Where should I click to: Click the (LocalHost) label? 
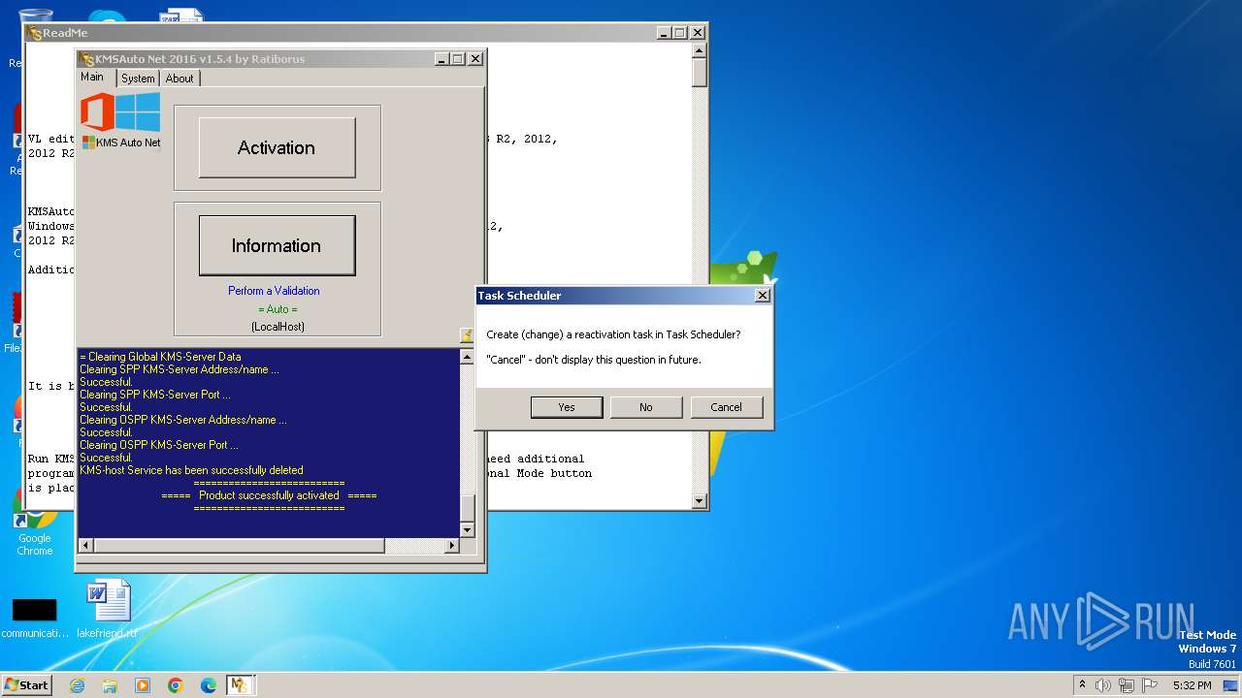[x=278, y=327]
